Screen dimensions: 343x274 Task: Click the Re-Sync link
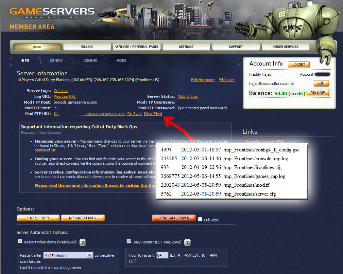[x=135, y=114]
